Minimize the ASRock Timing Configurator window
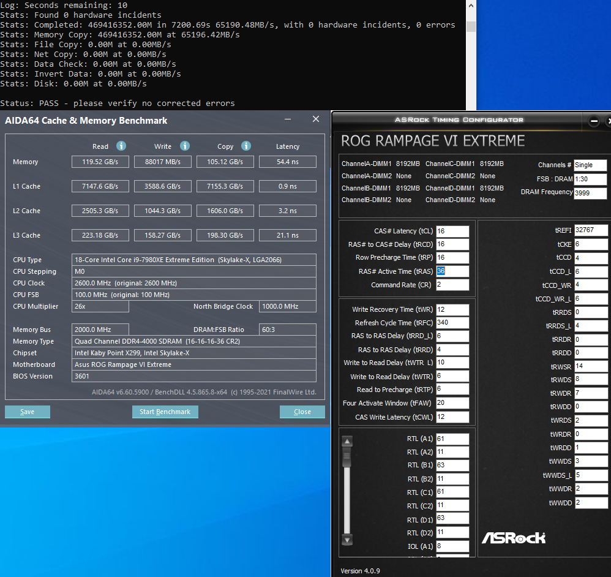Screen dimensions: 611x577 tap(594, 121)
